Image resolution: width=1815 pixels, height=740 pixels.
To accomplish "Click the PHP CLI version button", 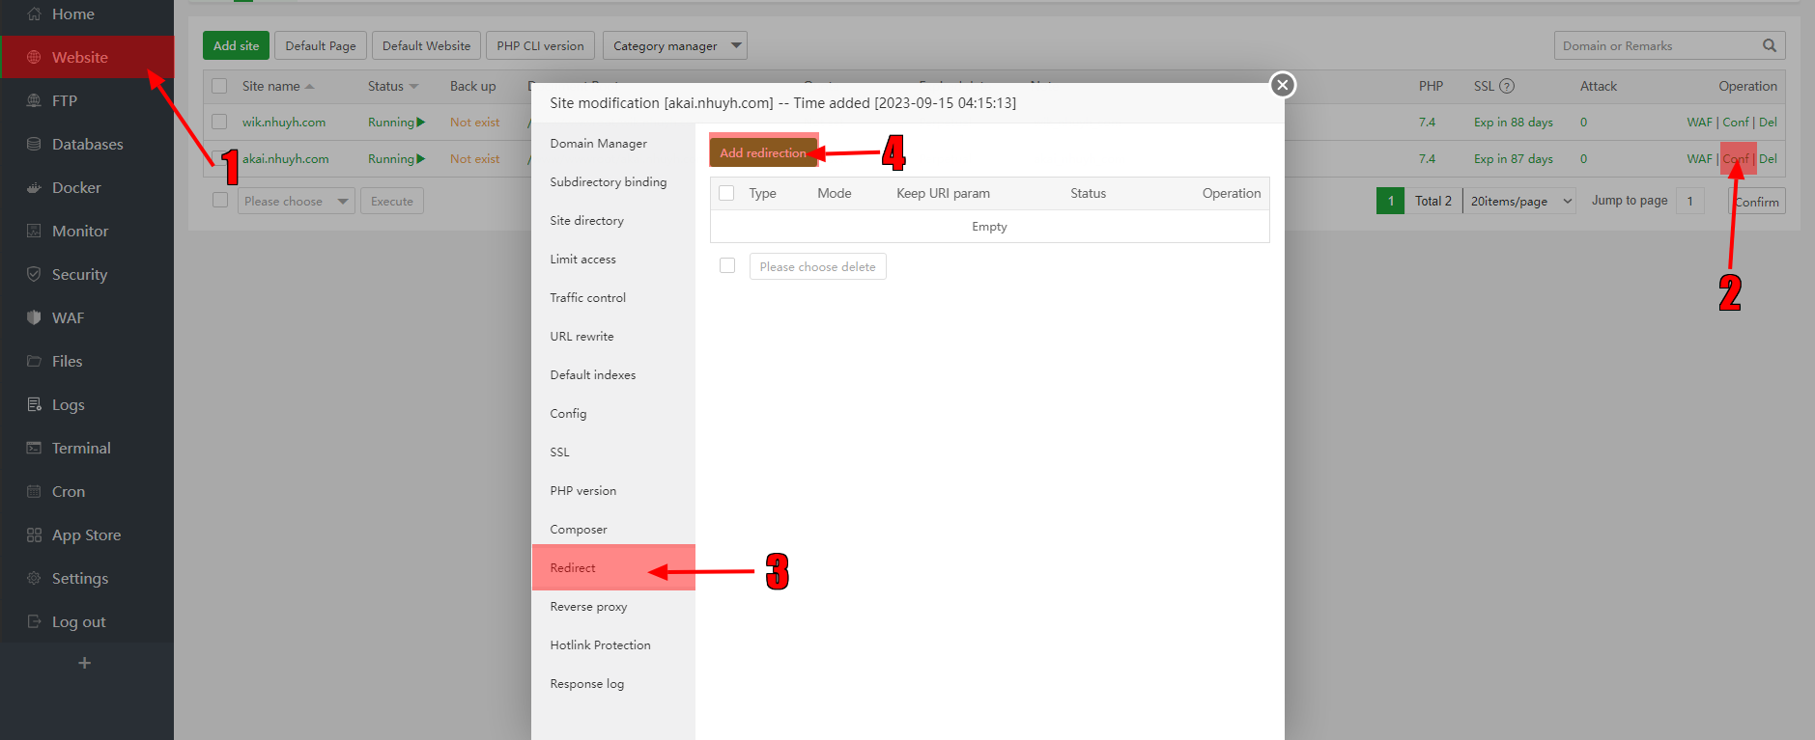I will point(540,45).
